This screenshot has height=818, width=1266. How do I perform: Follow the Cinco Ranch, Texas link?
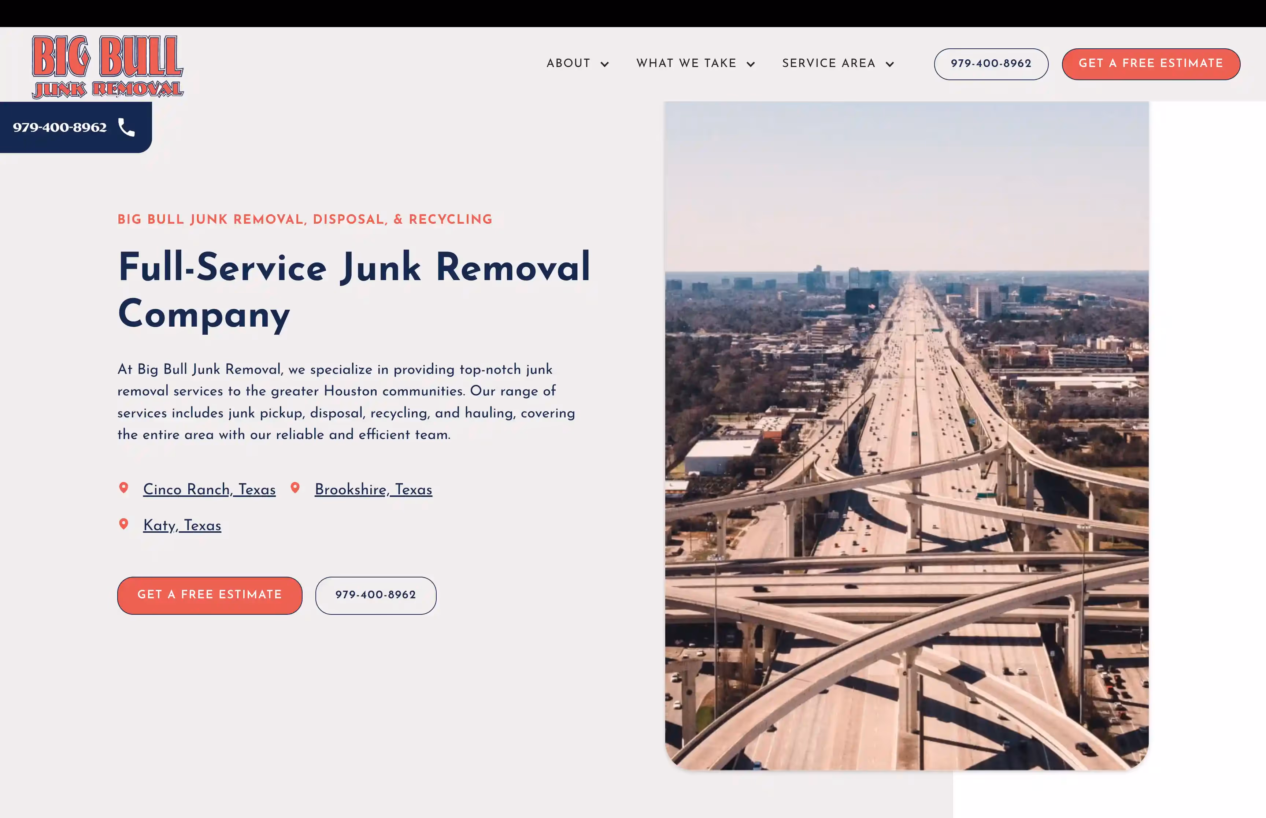[x=209, y=489]
